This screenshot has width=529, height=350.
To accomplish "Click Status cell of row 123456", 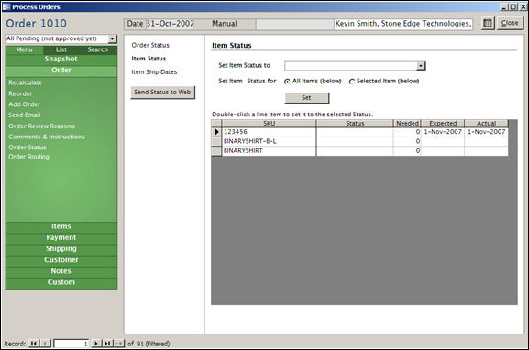I will click(355, 132).
